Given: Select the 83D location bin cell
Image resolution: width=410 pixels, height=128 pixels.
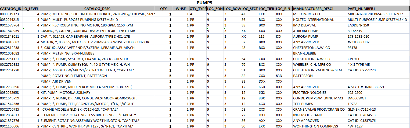Looking at the screenshot, I should coord(279,76).
